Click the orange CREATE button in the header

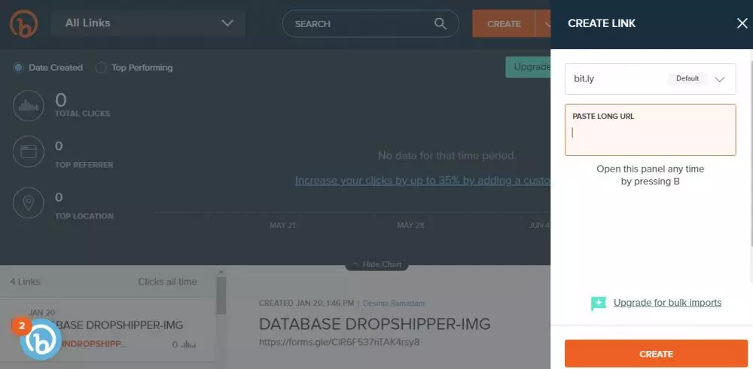tap(503, 23)
